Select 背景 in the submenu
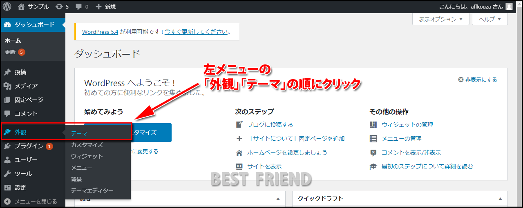This screenshot has height=208, width=523. tap(76, 179)
